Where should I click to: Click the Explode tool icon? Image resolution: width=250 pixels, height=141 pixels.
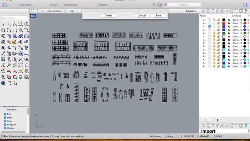[x=15, y=42]
